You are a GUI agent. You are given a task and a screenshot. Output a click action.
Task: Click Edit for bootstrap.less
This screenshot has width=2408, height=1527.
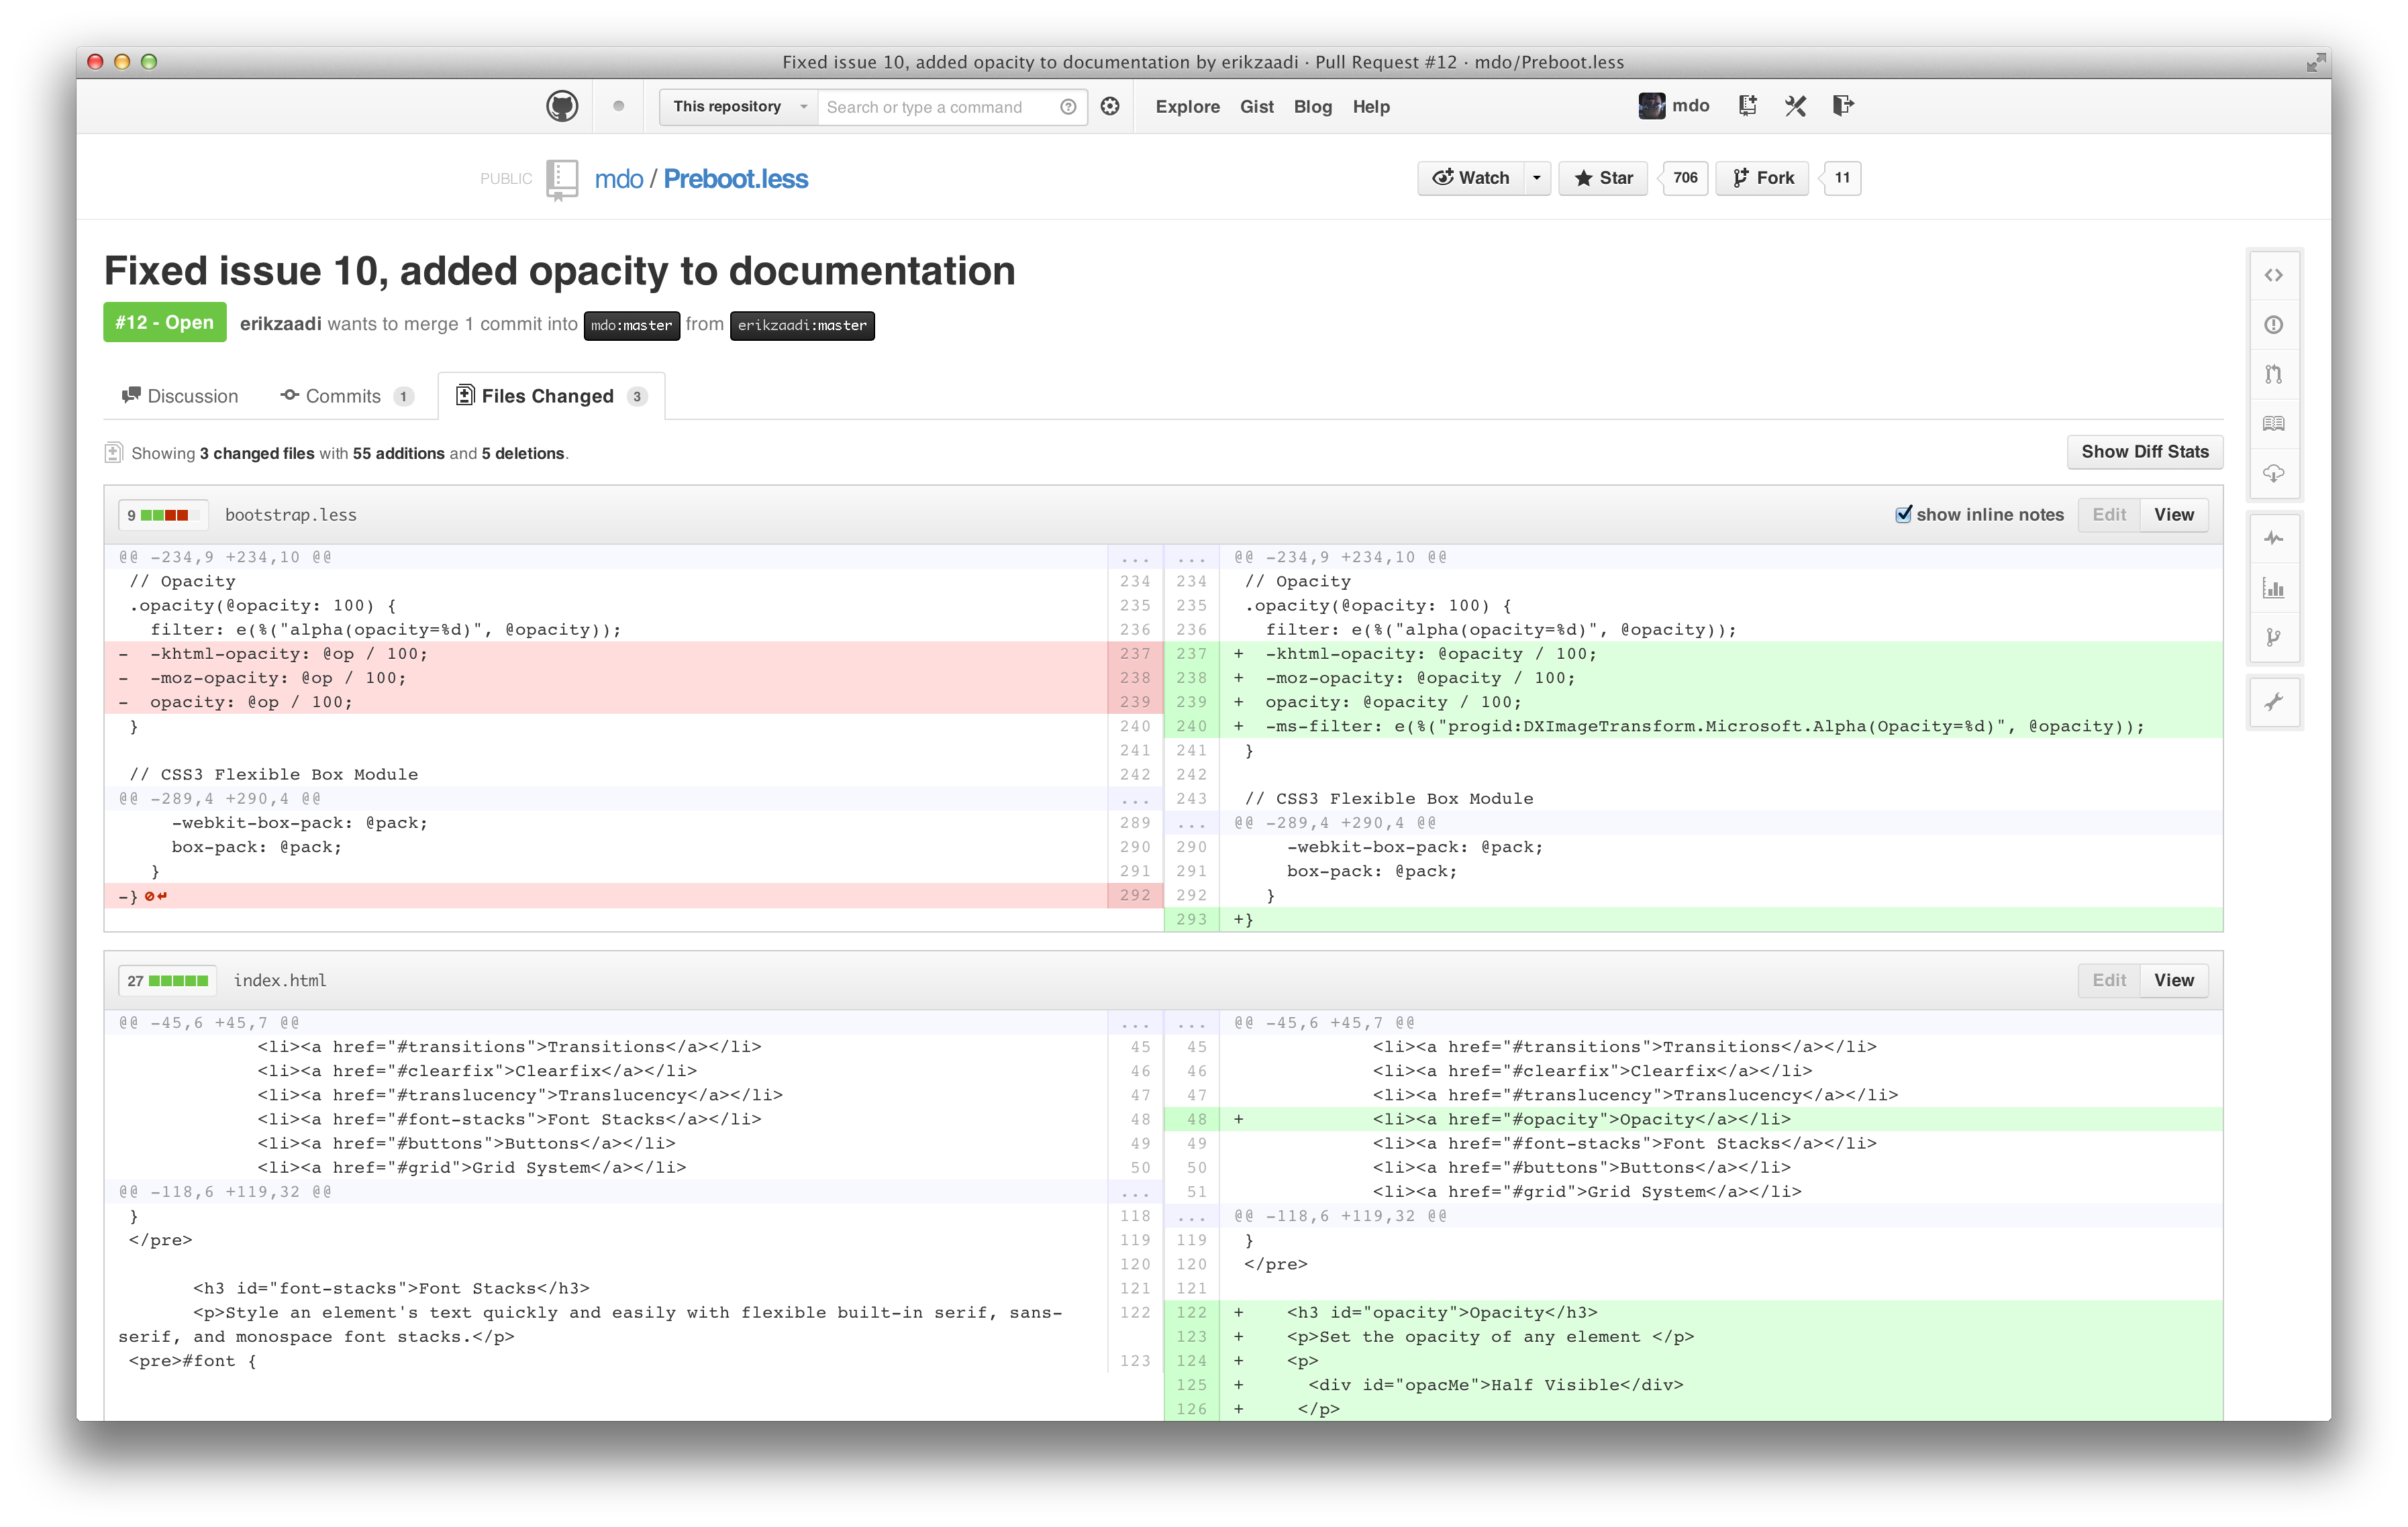coord(2109,515)
